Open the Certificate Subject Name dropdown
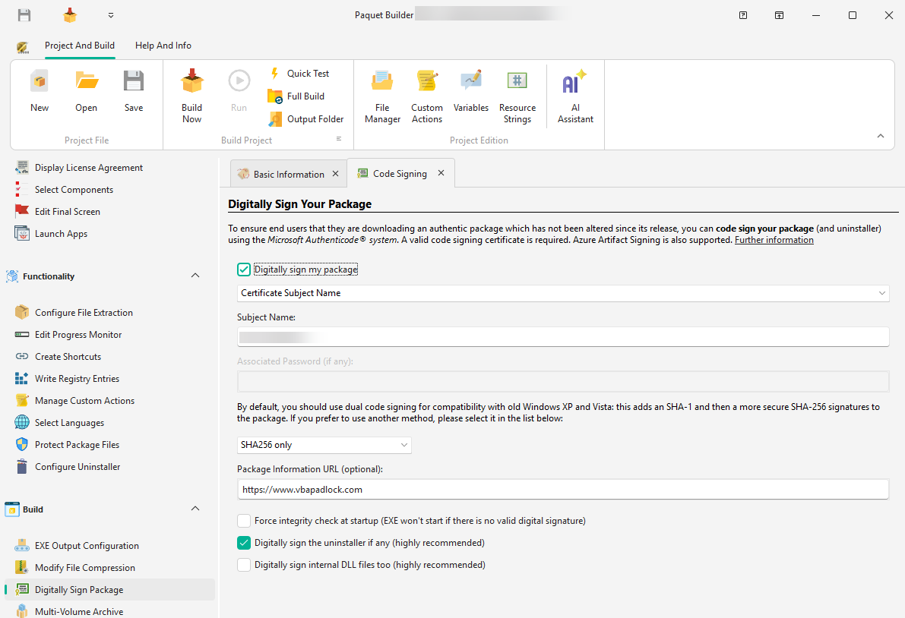The width and height of the screenshot is (905, 618). pyautogui.click(x=562, y=293)
